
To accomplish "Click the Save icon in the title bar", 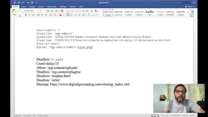I will pos(19,3).
